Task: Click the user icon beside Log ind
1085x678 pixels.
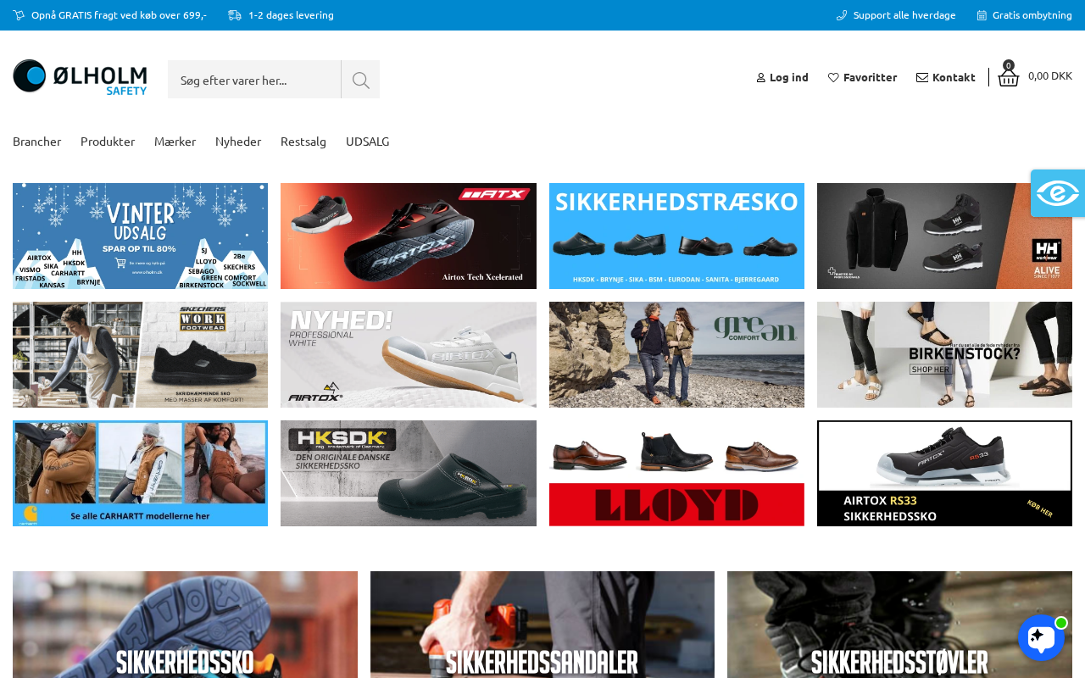Action: 761,78
